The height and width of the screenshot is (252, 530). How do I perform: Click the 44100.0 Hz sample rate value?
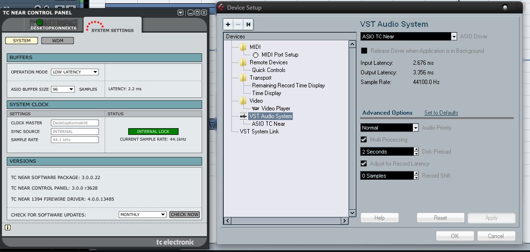point(426,82)
